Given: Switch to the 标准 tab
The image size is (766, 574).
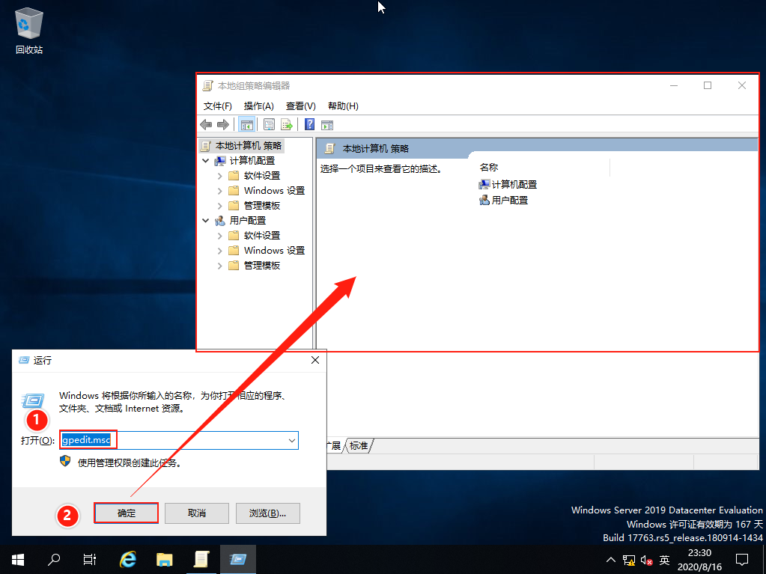Looking at the screenshot, I should coord(359,445).
